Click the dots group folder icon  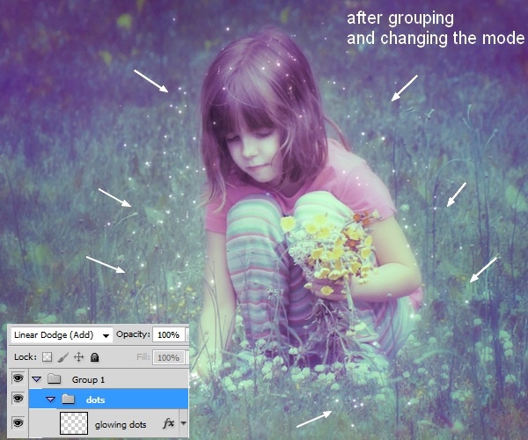68,400
